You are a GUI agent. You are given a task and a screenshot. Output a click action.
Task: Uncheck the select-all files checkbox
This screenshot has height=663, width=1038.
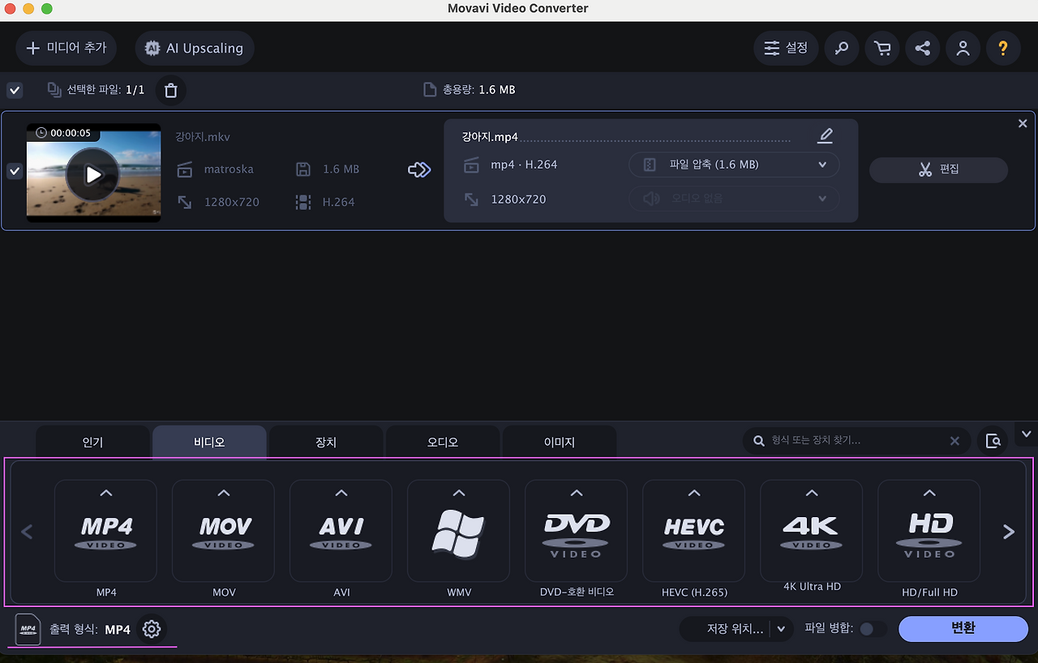pos(14,90)
